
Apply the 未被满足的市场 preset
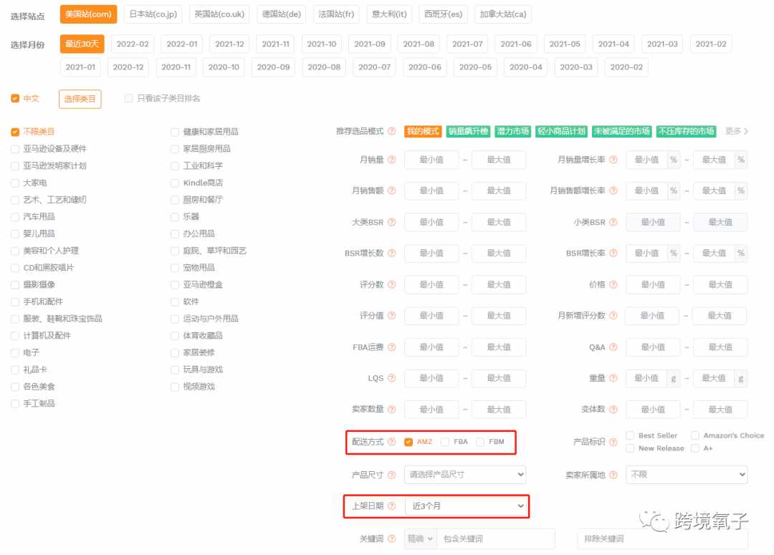(621, 131)
